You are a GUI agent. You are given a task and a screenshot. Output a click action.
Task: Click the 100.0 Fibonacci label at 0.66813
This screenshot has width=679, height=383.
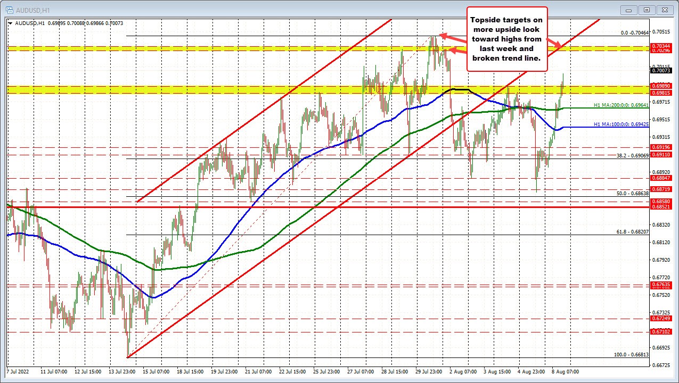(631, 354)
